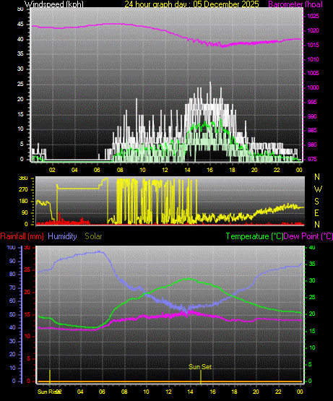Screen dimensions: 333x401
Task: Click the top N compass letter
Action: click(x=317, y=177)
